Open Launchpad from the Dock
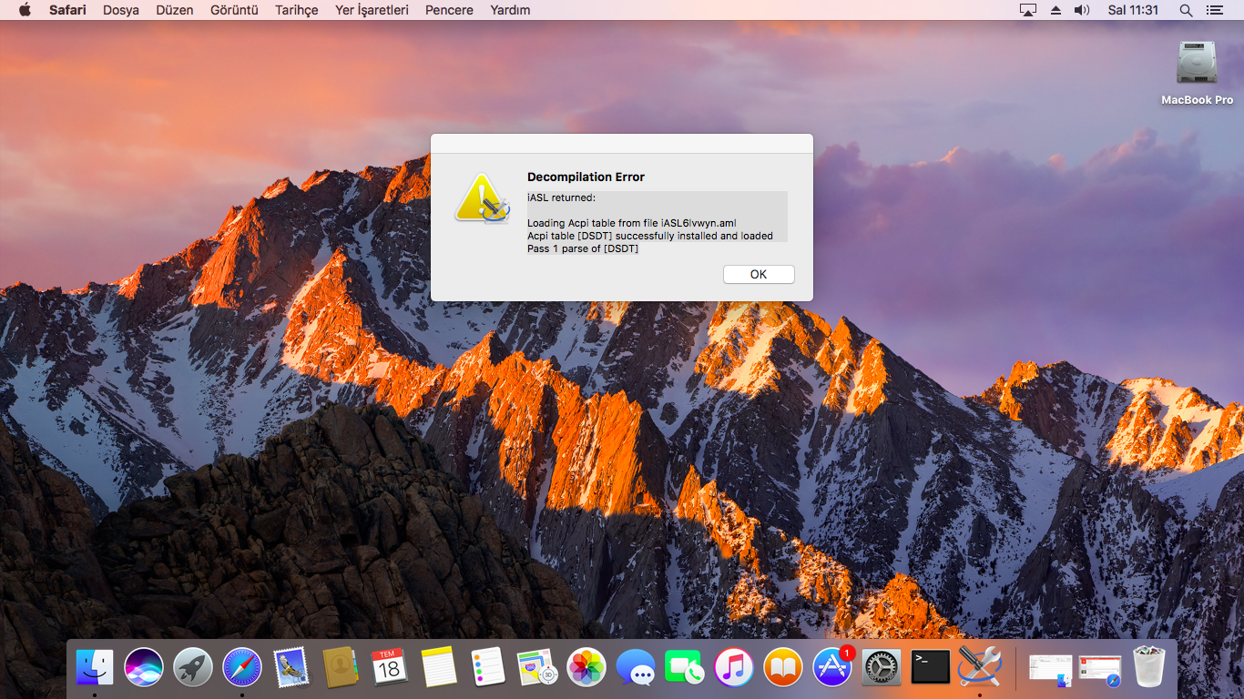 (x=193, y=667)
